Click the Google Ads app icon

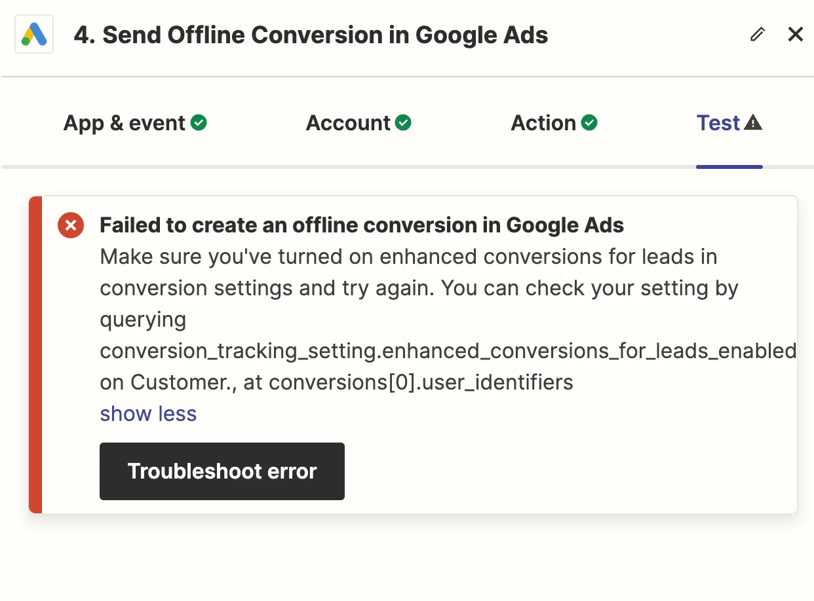tap(34, 34)
